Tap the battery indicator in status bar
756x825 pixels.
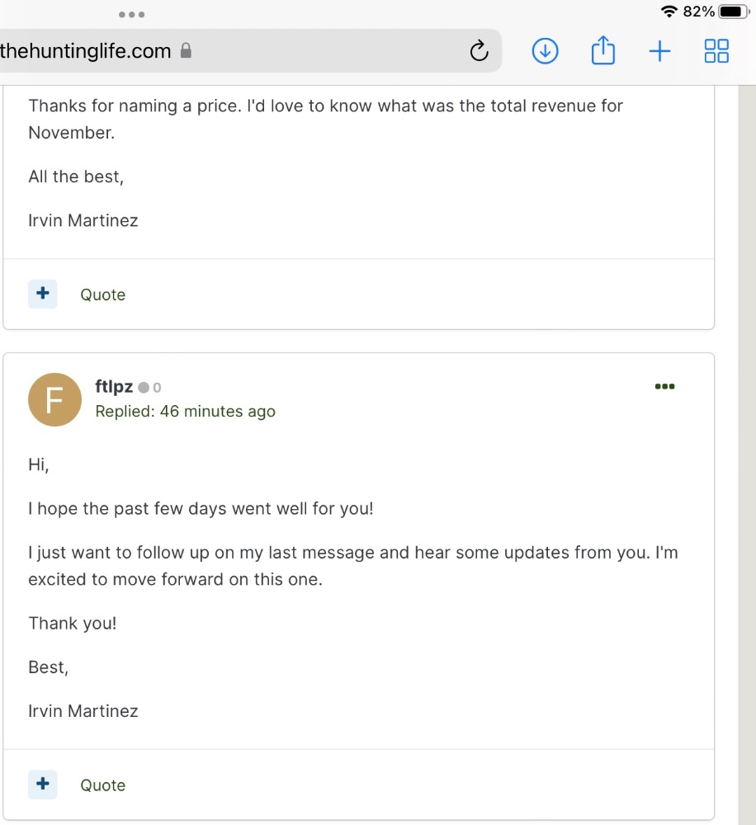734,12
